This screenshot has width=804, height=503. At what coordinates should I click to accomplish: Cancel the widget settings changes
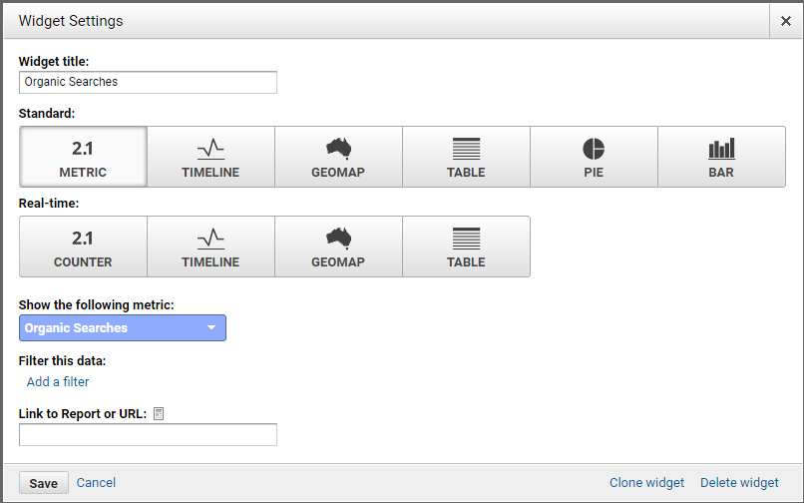click(x=96, y=483)
